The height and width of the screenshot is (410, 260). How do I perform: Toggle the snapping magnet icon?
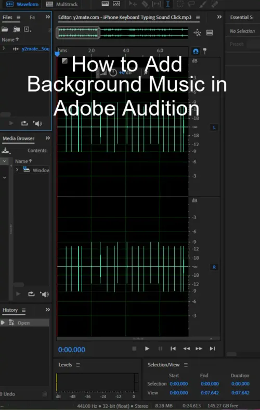click(196, 51)
